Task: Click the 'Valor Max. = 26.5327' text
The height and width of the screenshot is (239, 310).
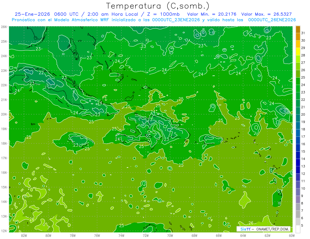Action: (267, 14)
